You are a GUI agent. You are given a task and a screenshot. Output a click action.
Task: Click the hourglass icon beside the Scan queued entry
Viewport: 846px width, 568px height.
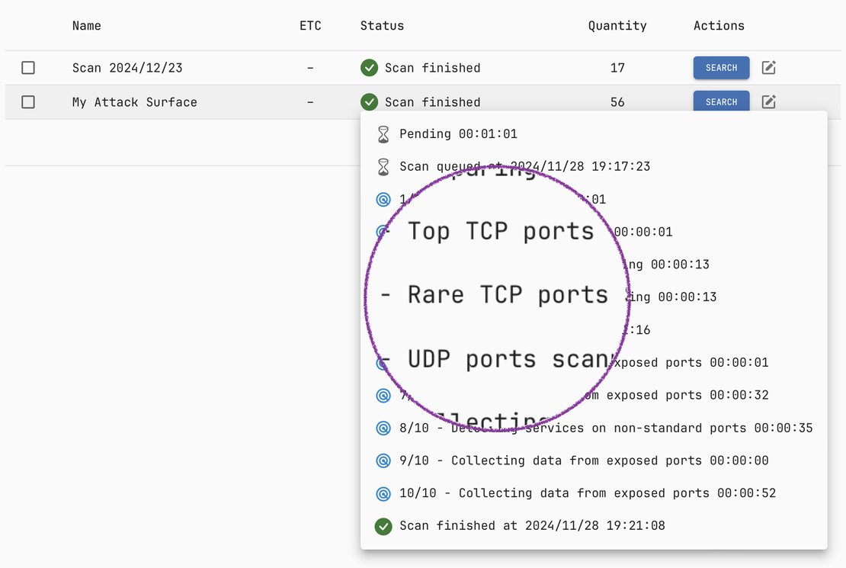pos(383,166)
